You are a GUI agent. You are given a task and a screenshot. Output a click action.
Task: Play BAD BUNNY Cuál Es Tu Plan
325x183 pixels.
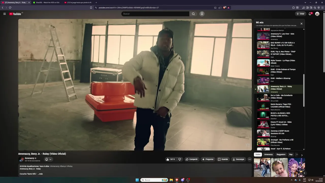click(279, 45)
